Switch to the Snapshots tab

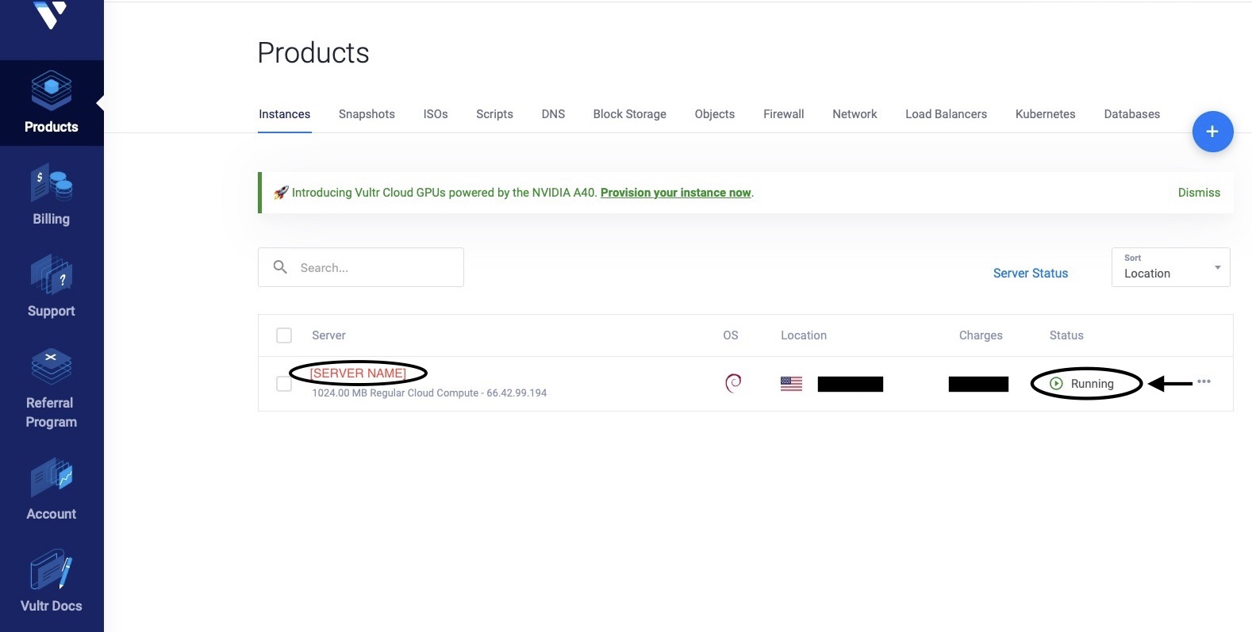(x=367, y=114)
